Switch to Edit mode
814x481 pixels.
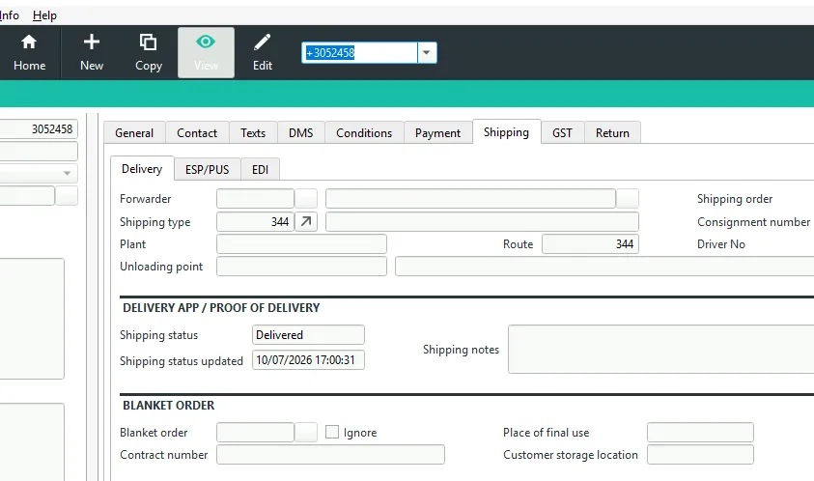click(x=263, y=53)
